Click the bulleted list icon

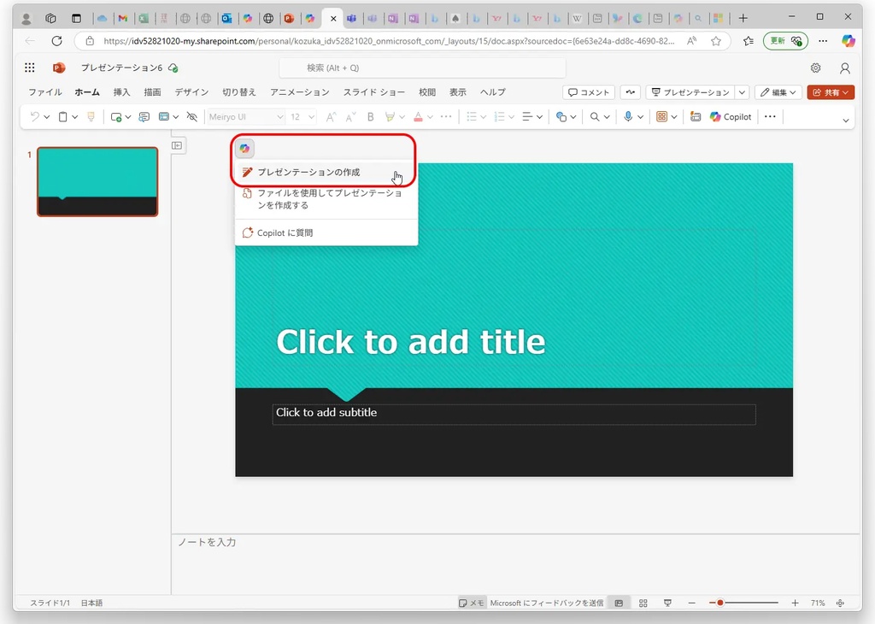click(x=472, y=116)
